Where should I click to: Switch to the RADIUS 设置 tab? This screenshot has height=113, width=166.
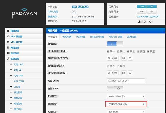coord(115,37)
